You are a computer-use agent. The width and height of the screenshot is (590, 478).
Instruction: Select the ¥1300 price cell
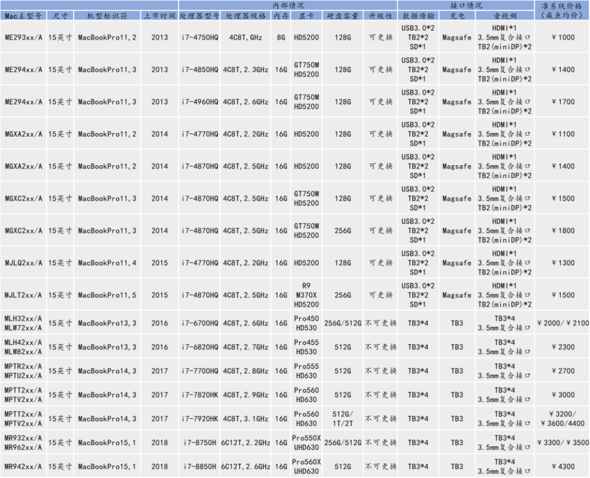[562, 263]
